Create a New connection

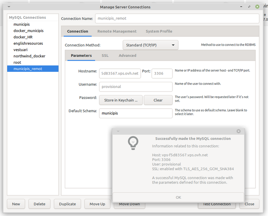coord(16,204)
